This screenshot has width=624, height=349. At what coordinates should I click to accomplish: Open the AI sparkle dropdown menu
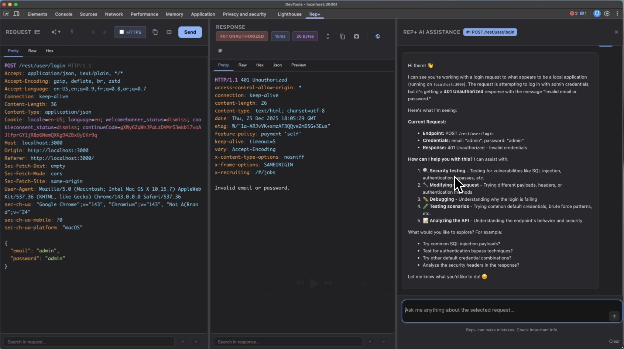pos(56,32)
